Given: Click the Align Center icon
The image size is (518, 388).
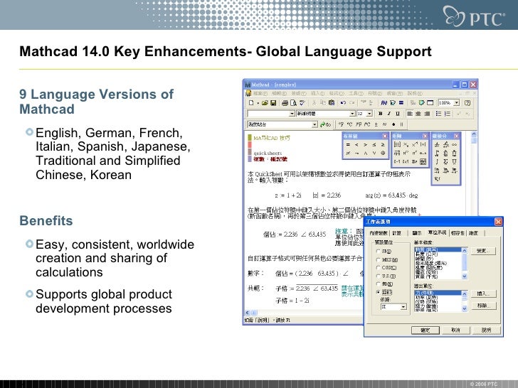Looking at the screenshot, I should pyautogui.click(x=418, y=114).
